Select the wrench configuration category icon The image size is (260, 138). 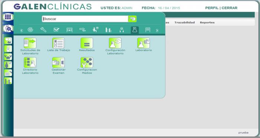point(43,30)
